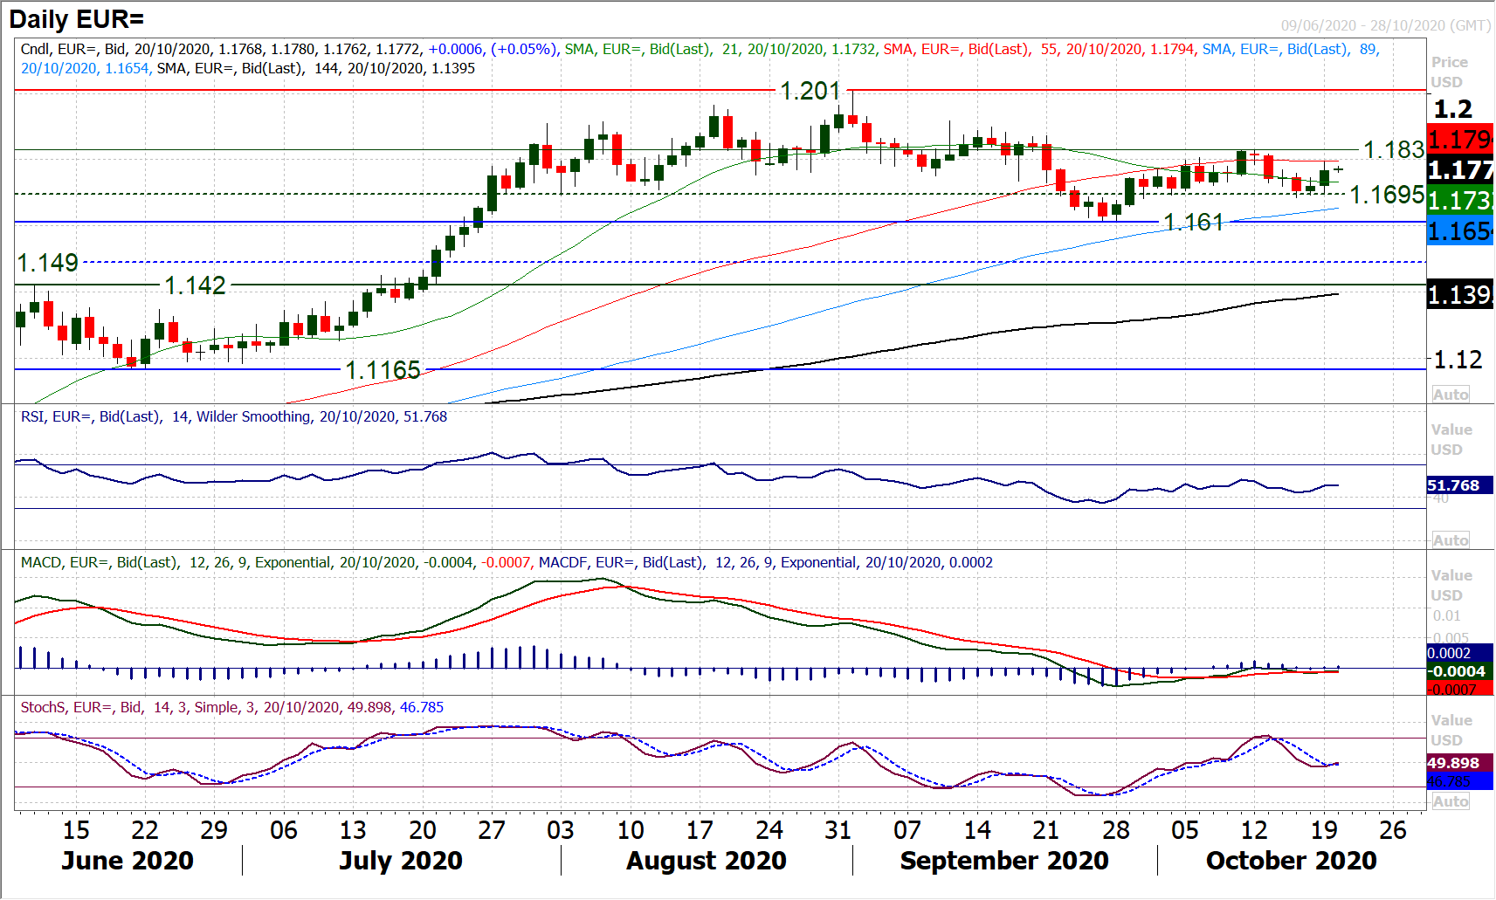Click the black 1.139 SMA price tag

coord(1459,295)
